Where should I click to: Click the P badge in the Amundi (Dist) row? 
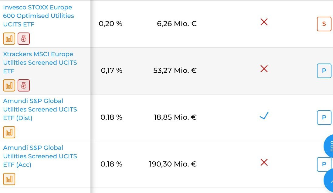324,117
